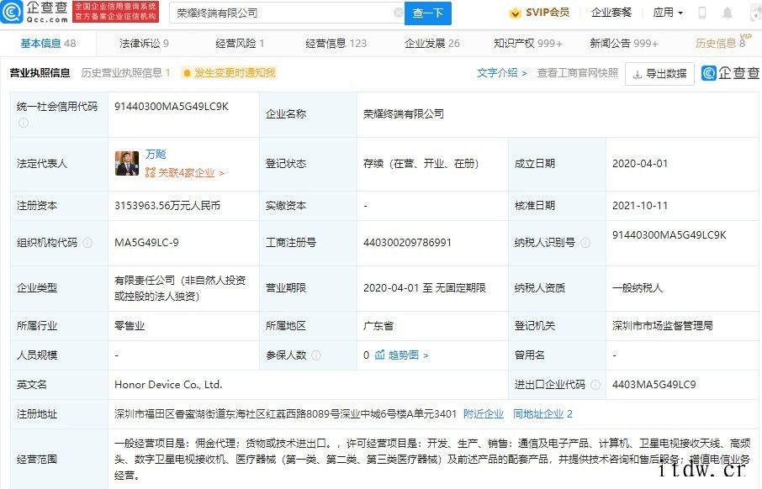Click the 查一下 search button
762x489 pixels.
point(427,13)
